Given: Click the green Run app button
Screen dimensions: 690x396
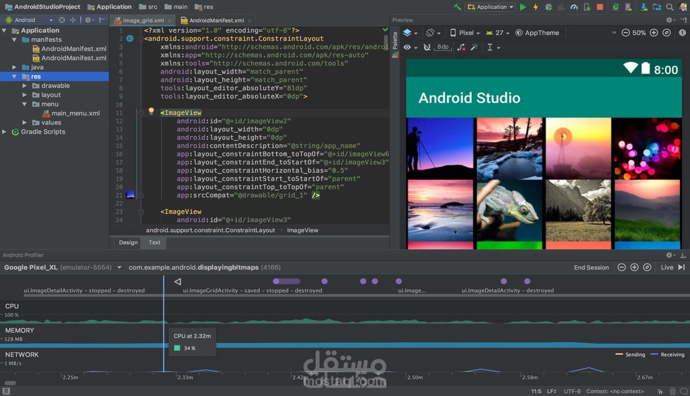Looking at the screenshot, I should [x=523, y=7].
